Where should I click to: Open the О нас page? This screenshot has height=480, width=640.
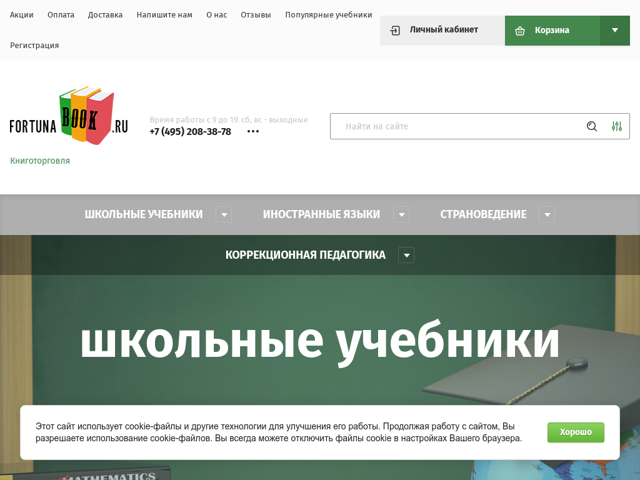tap(217, 15)
